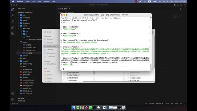Expand the TIMELINE section
This screenshot has height=111, width=197.
(x=21, y=101)
